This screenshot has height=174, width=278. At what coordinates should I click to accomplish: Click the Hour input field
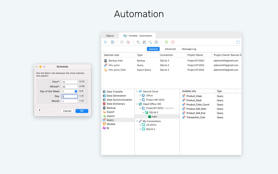click(x=69, y=82)
